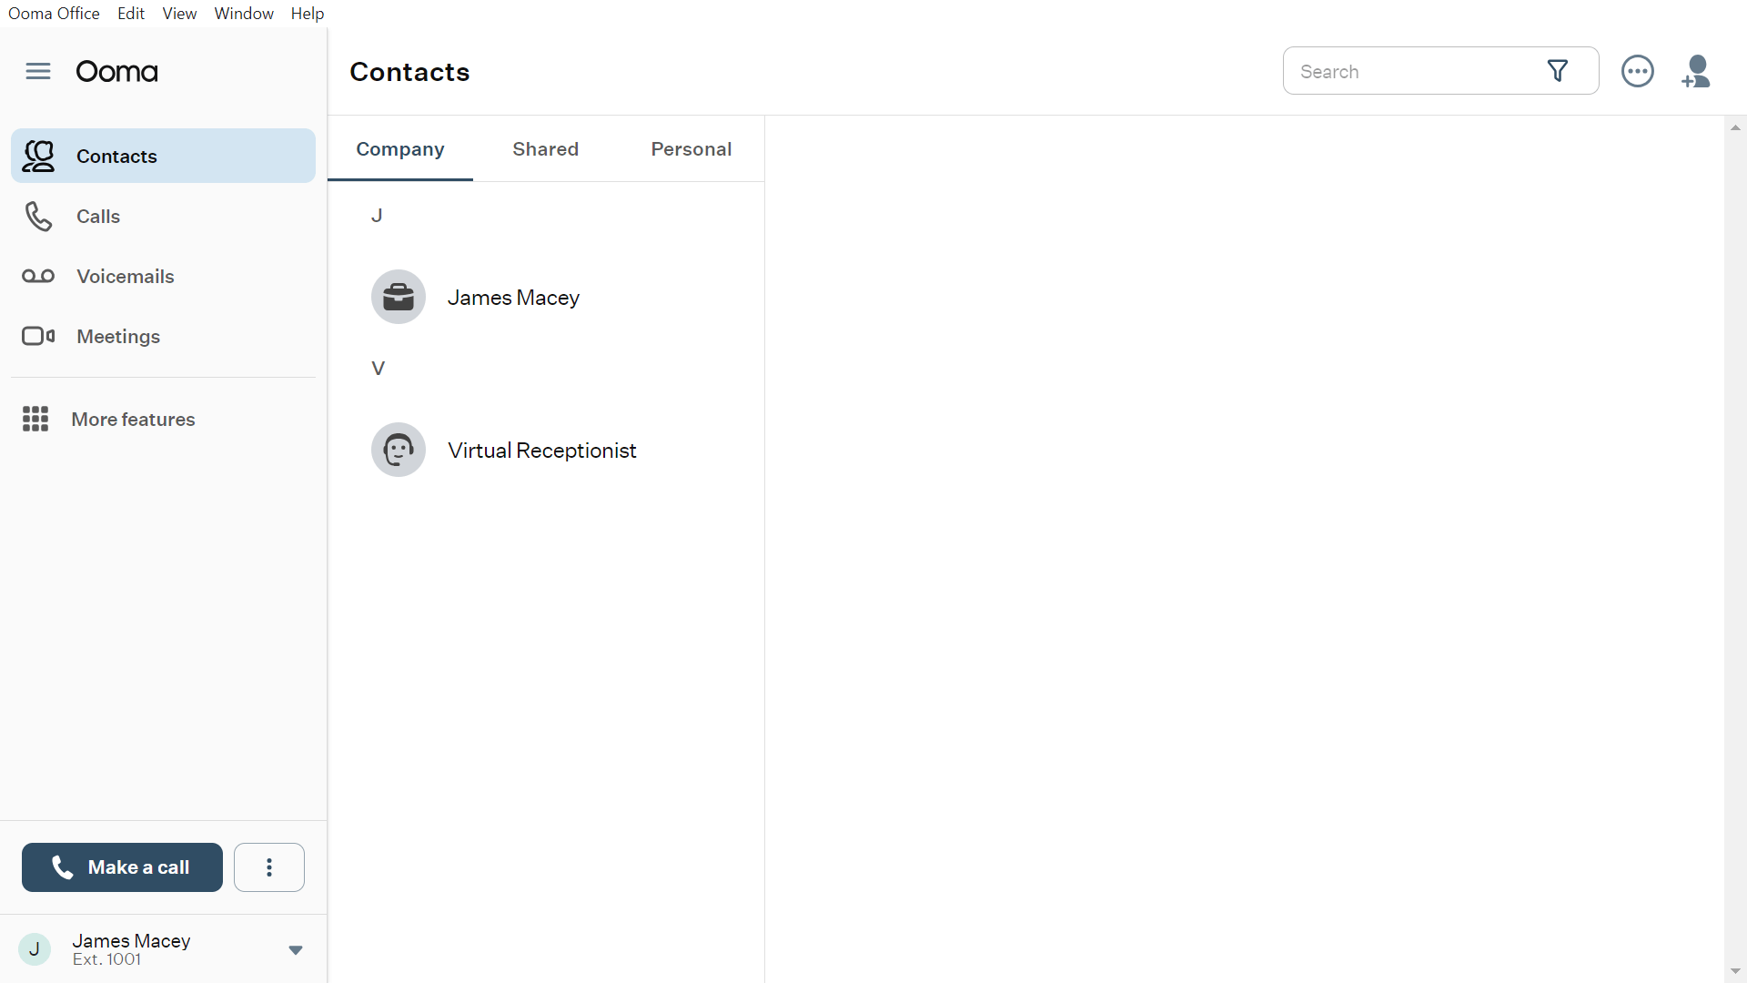Viewport: 1747px width, 983px height.
Task: Click the Voicemails sidebar icon
Action: [x=37, y=276]
